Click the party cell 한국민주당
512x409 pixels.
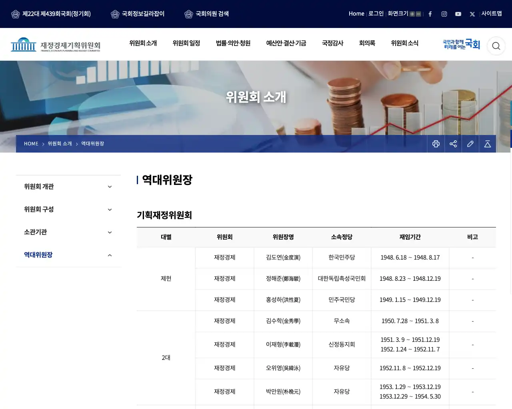(x=342, y=258)
